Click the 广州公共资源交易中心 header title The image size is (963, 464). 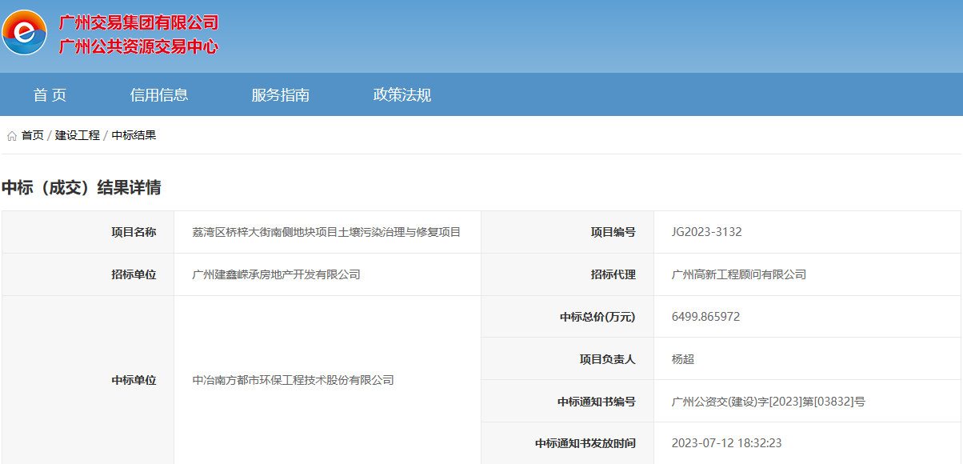point(138,46)
